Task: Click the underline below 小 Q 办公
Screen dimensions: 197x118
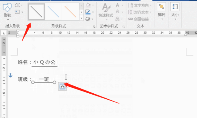Action: tap(44, 66)
